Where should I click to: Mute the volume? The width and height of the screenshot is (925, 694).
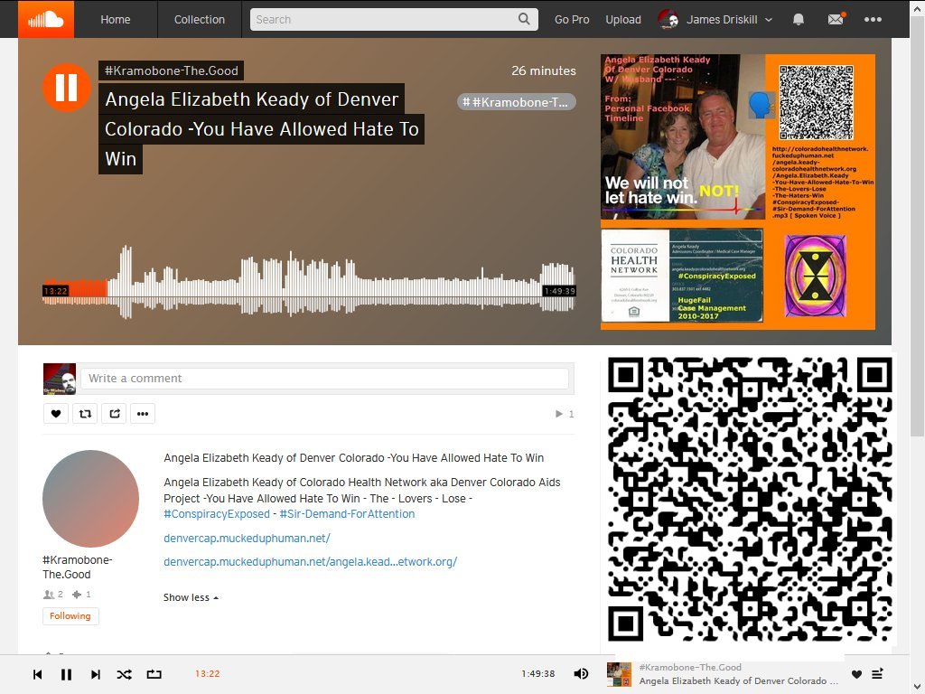[581, 674]
